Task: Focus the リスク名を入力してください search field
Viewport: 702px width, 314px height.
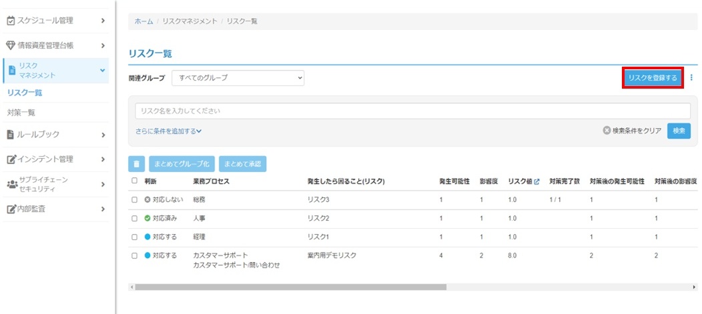Action: pos(413,111)
